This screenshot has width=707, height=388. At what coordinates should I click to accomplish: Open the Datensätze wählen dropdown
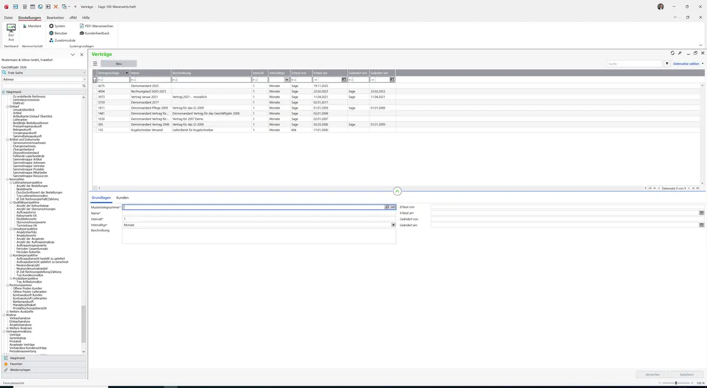tap(688, 63)
